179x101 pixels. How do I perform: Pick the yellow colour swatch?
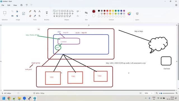(x=113, y=11)
